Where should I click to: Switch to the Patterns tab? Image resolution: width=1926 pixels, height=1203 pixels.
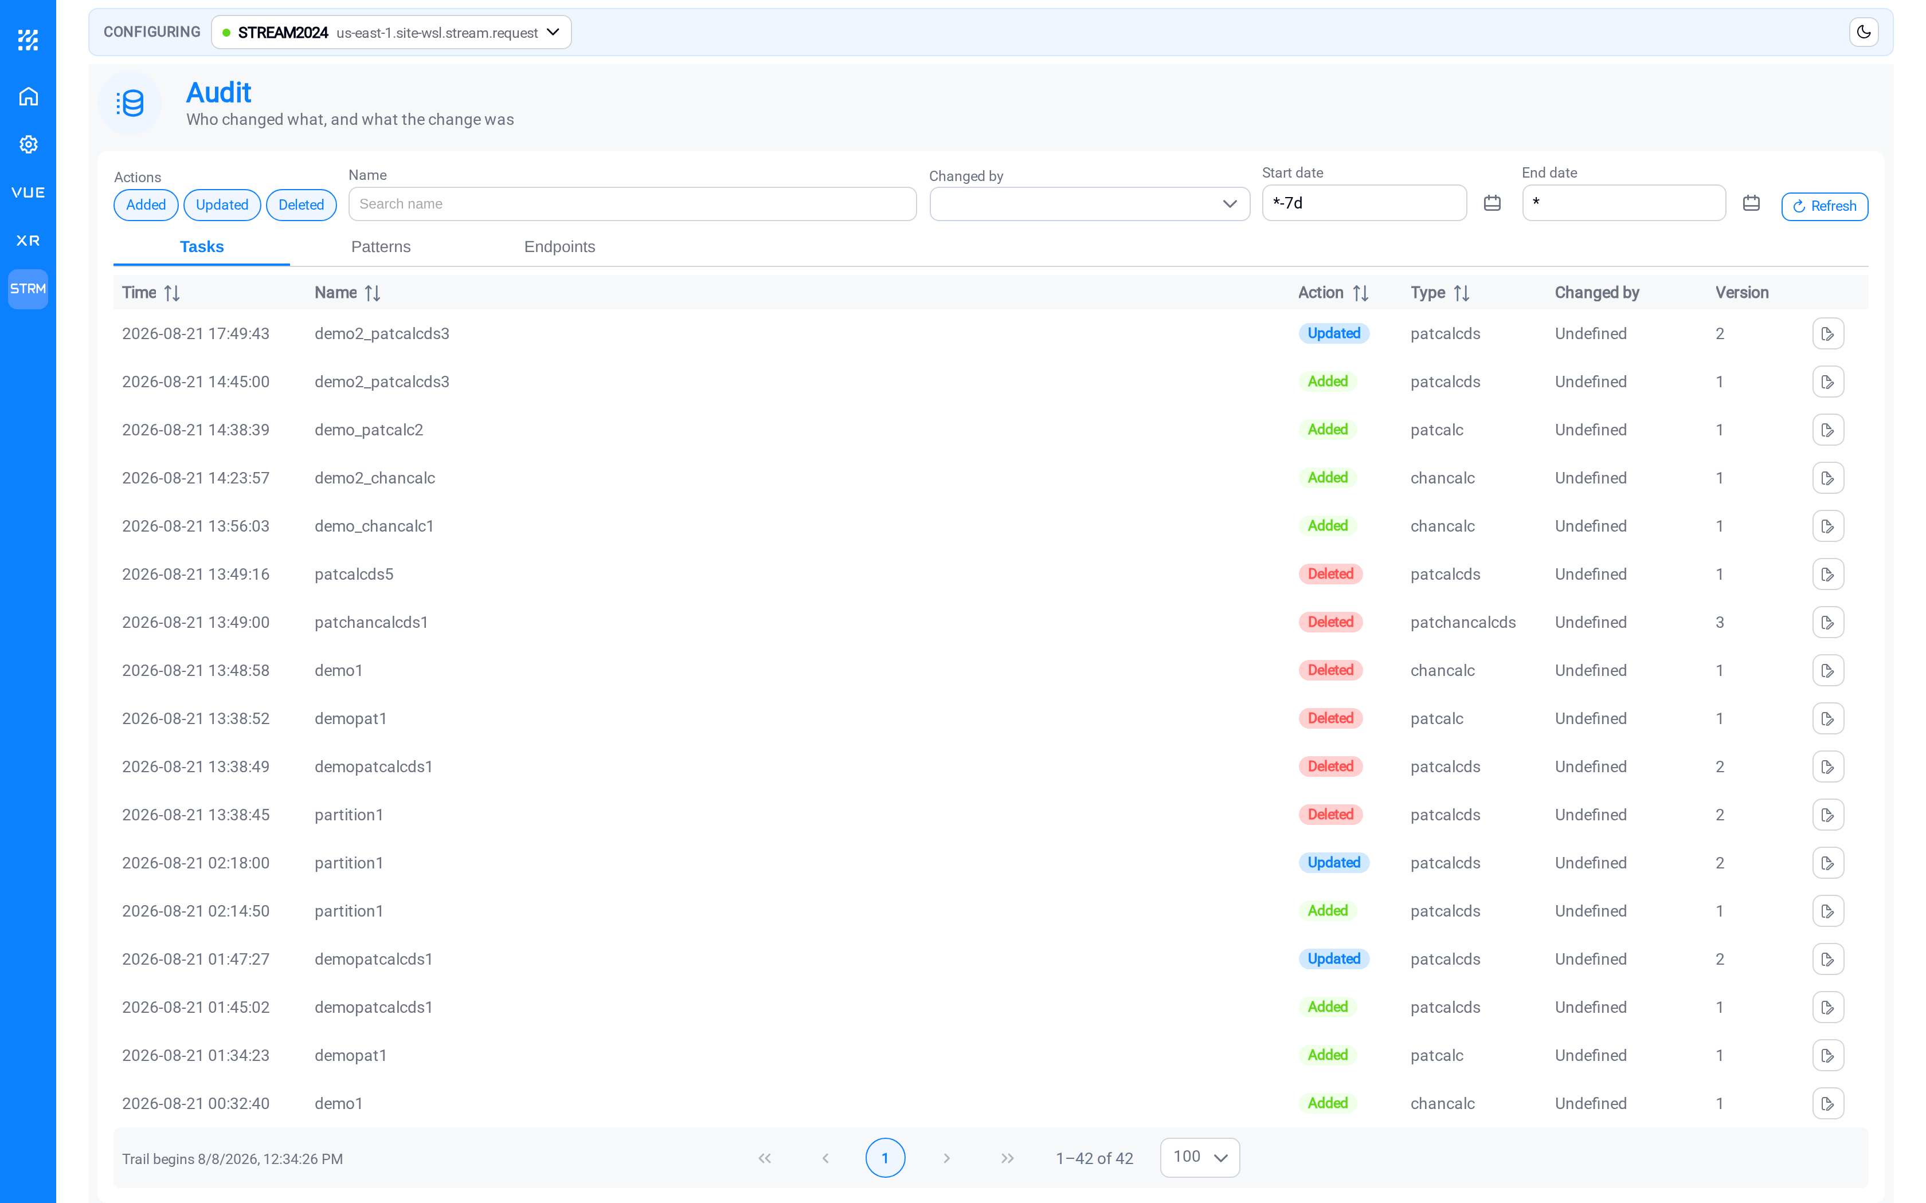[381, 247]
